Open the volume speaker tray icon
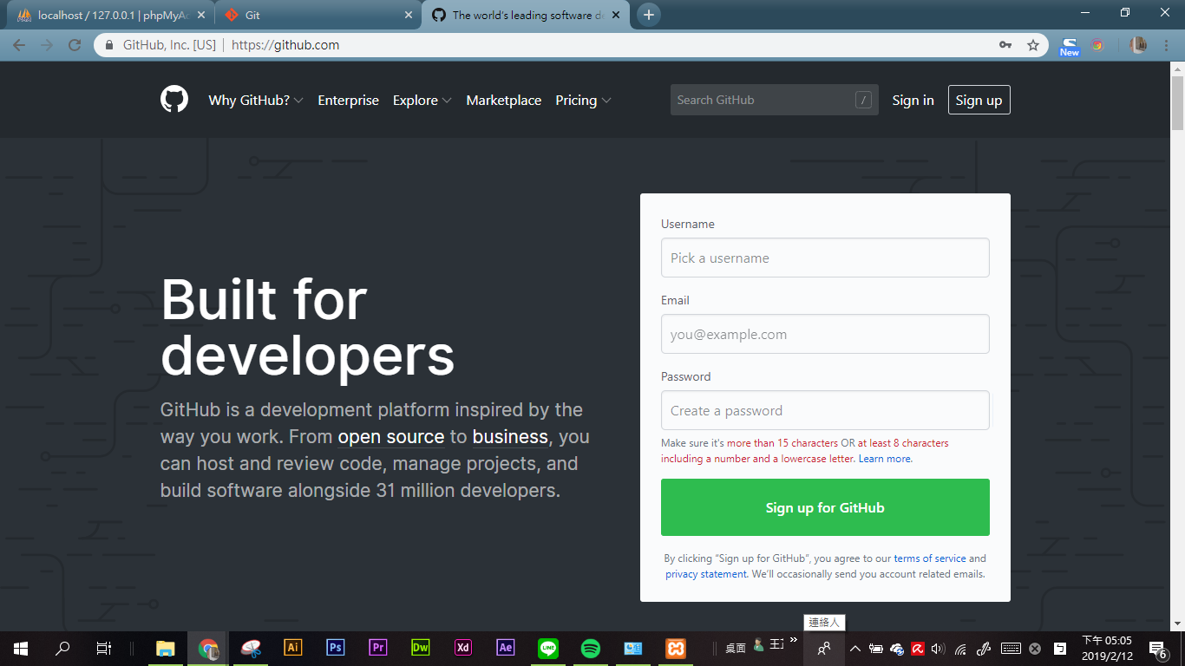Image resolution: width=1185 pixels, height=666 pixels. click(x=937, y=648)
